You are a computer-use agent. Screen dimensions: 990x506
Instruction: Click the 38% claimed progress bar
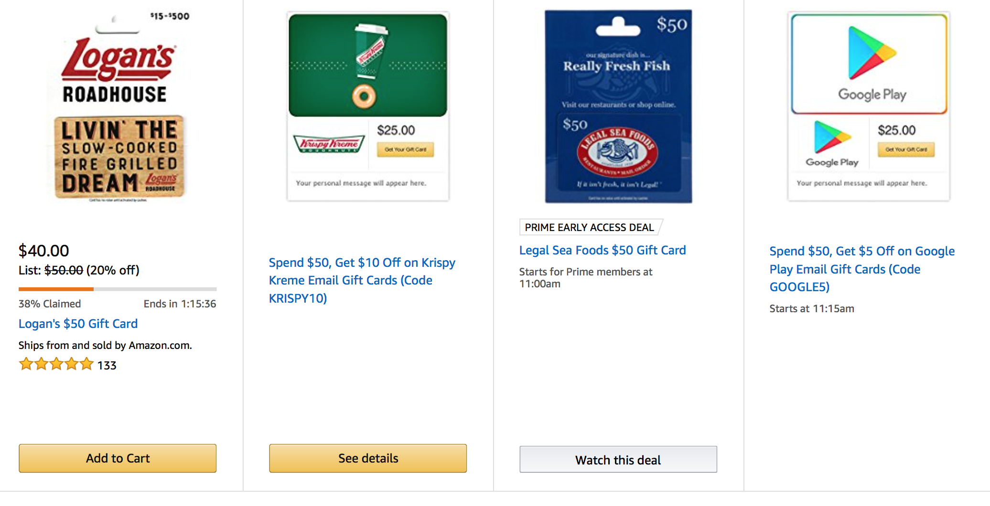tap(118, 289)
